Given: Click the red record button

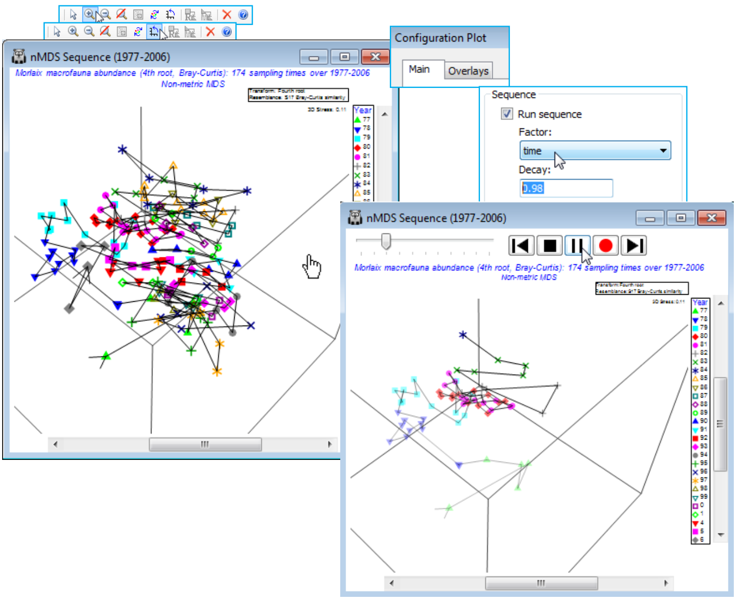Looking at the screenshot, I should tap(605, 246).
